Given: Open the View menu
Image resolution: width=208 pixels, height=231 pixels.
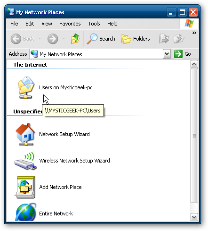Looking at the screenshot, I should click(x=47, y=24).
